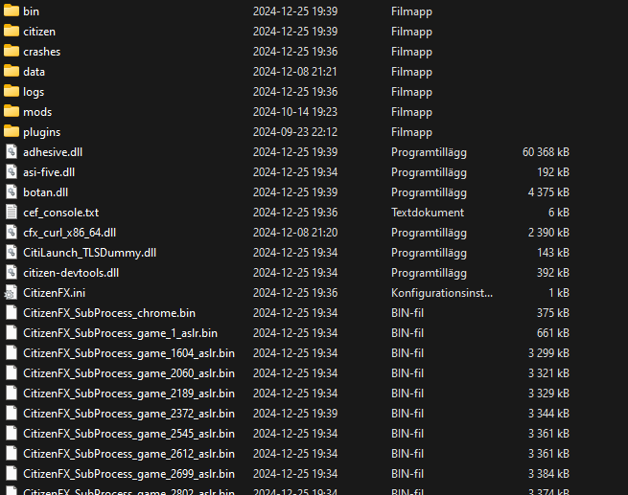The image size is (628, 495).
Task: Click the file name CitiLaunch_TLSDummy.dll
Action: click(90, 253)
